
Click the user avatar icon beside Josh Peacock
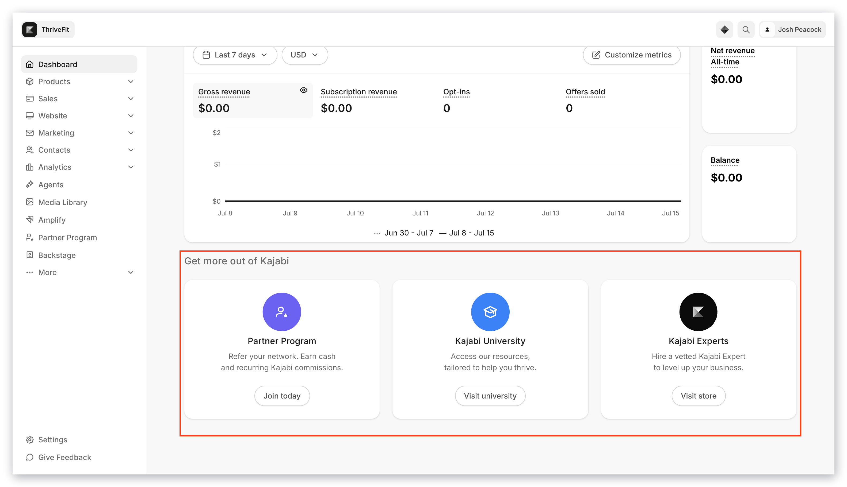coord(767,29)
